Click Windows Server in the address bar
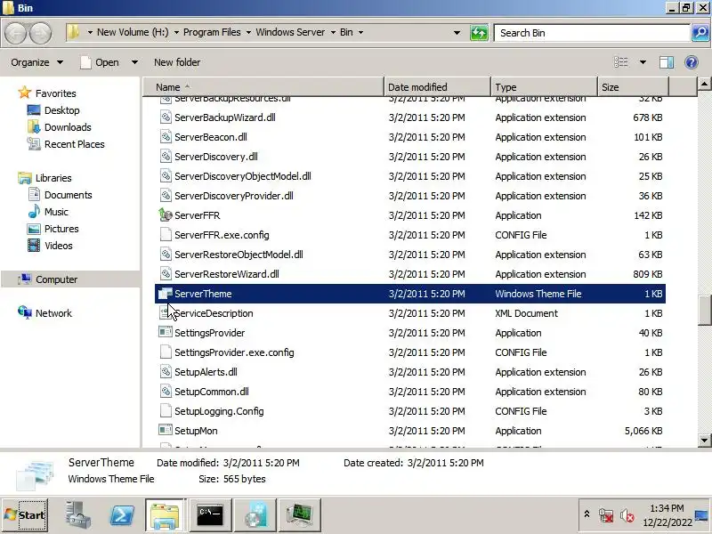Screen dimensions: 712x534 coord(290,32)
